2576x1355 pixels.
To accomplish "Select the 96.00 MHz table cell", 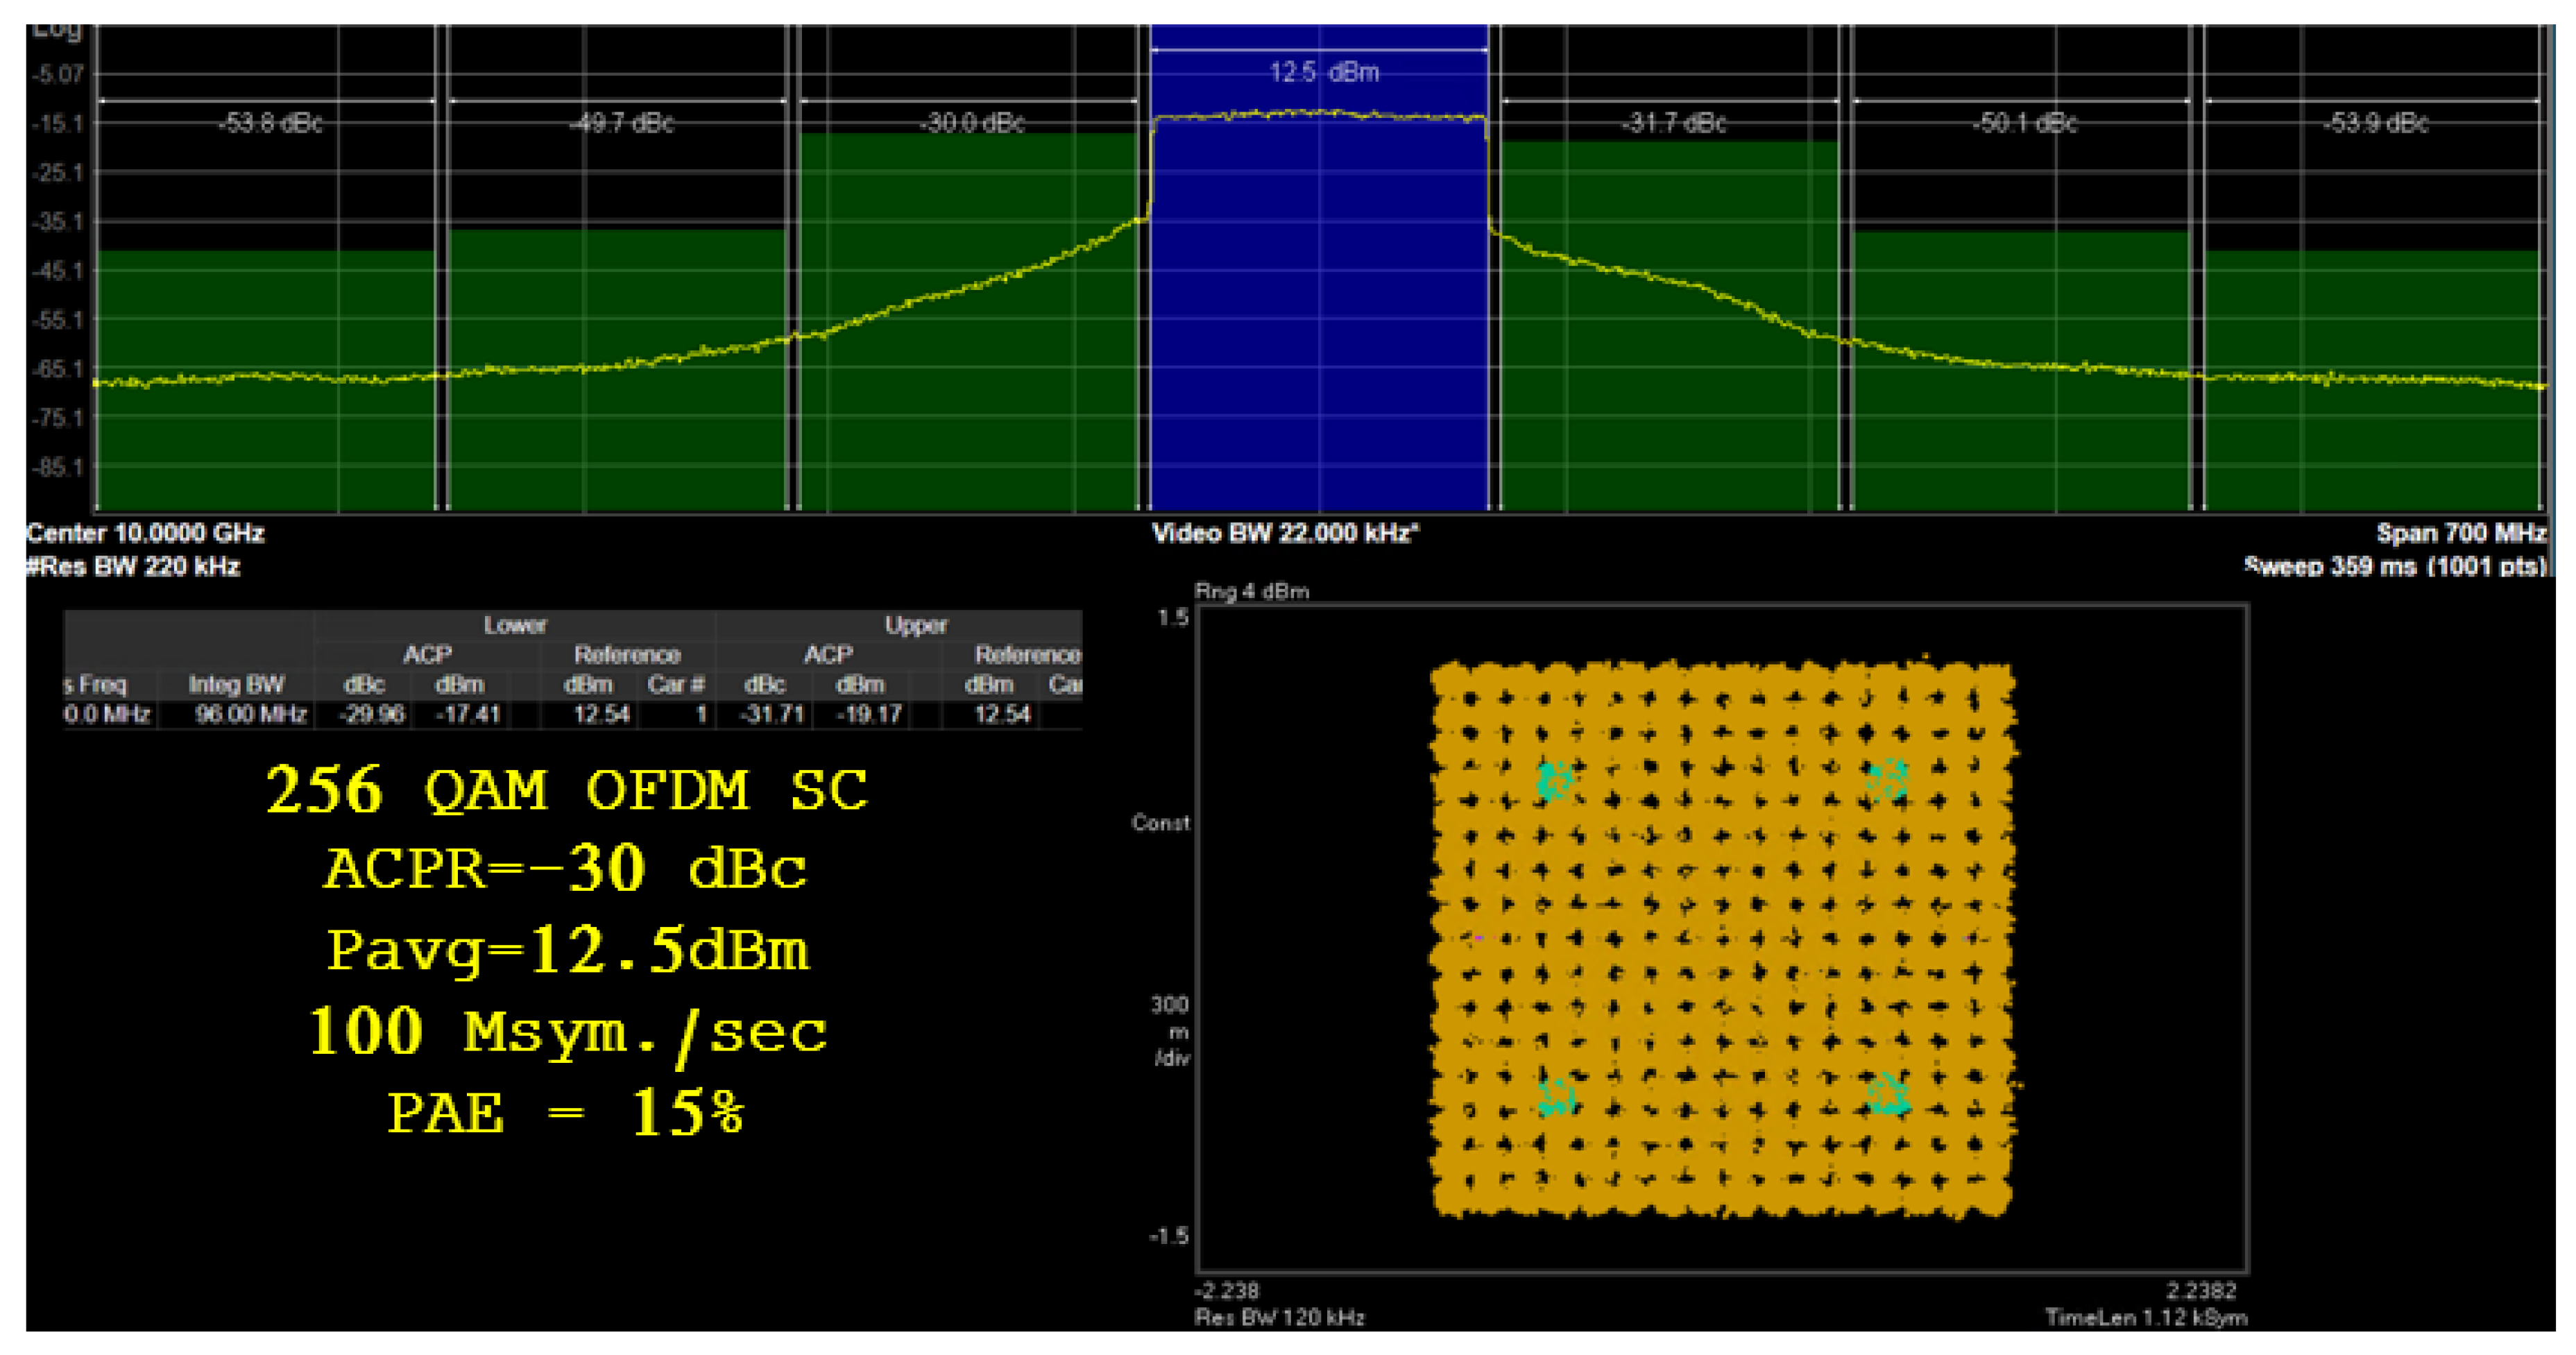I will (250, 714).
